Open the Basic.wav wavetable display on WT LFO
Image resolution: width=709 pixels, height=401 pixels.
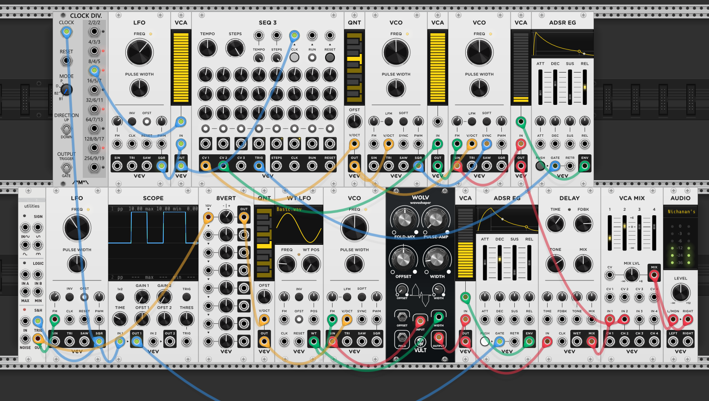(x=299, y=225)
